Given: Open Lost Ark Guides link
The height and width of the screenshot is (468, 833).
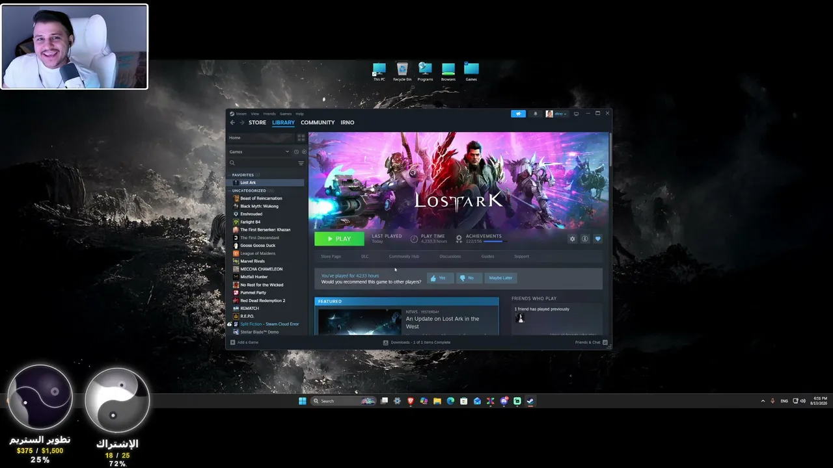Looking at the screenshot, I should [x=487, y=256].
